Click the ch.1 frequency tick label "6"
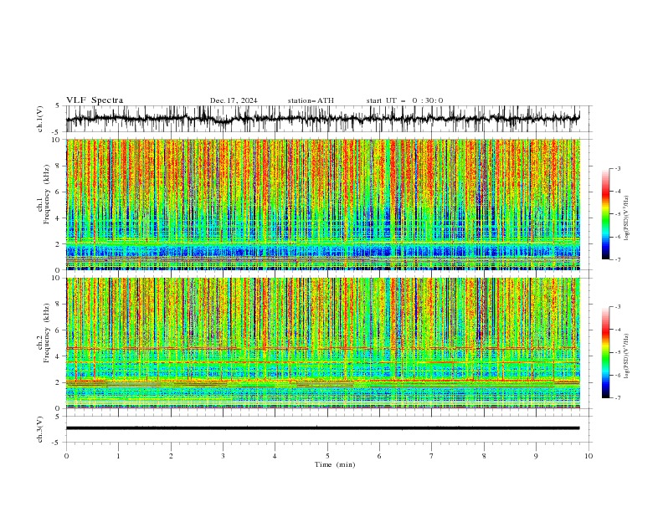663x512 pixels. click(x=59, y=192)
